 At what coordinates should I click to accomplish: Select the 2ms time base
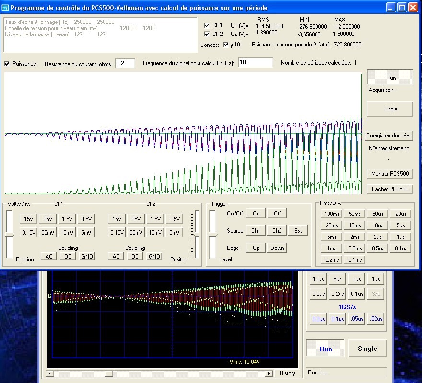click(355, 237)
